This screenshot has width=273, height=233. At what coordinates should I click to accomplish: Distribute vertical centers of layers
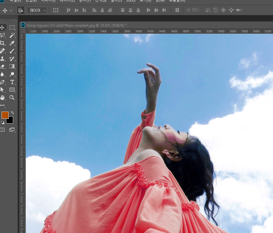(x=131, y=10)
